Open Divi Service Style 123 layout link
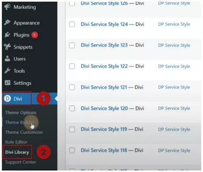The image size is (203, 172). (104, 45)
